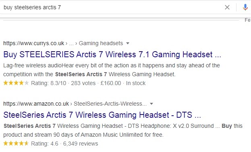Screen dimensions: 251x152
Task: Click the partially visible 'Fe' feedback link
Action: click(248, 20)
